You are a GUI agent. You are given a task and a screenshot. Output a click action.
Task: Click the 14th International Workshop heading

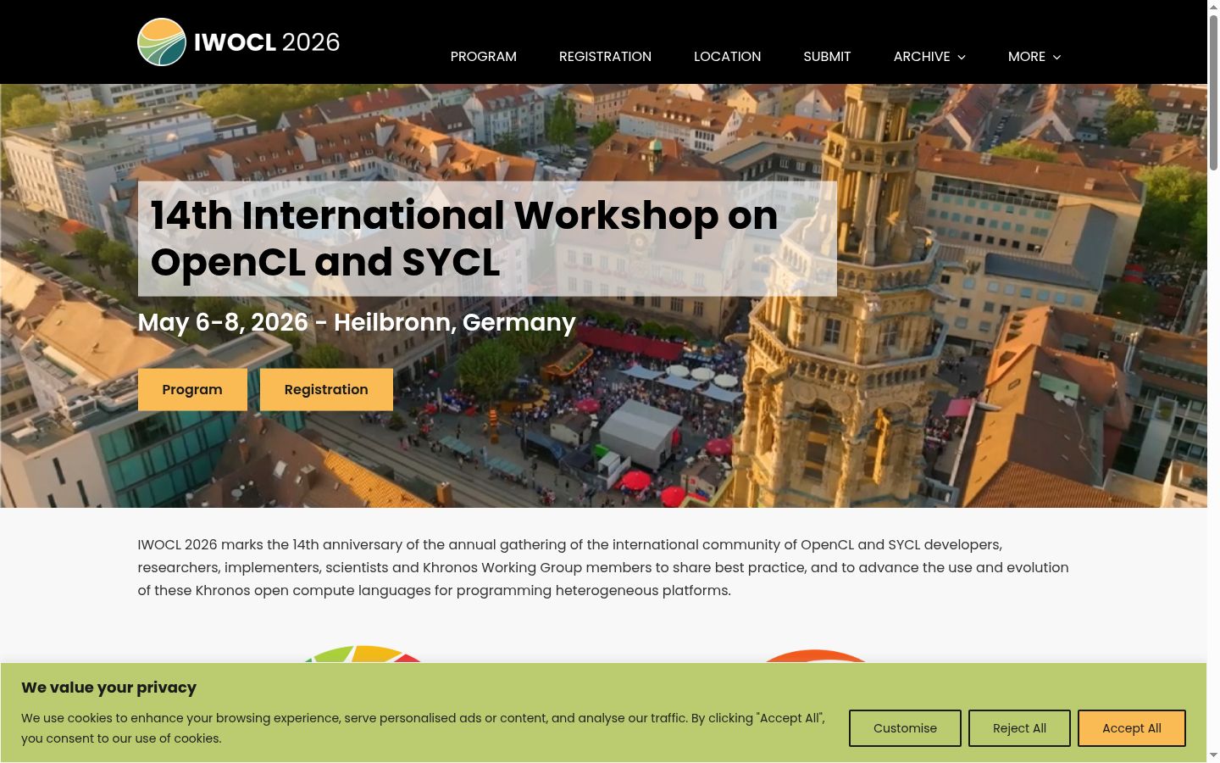point(464,238)
